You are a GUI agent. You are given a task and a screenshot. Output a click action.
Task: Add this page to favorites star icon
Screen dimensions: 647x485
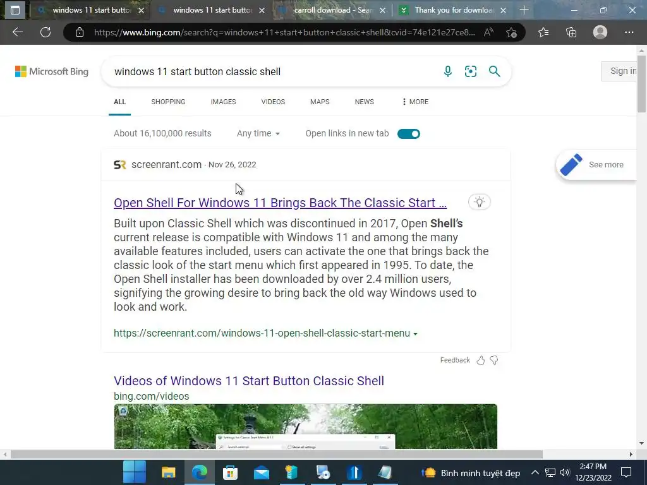[x=511, y=32]
